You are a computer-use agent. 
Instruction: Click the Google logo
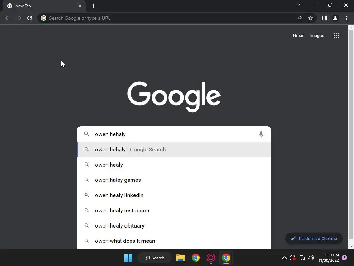coord(174,97)
